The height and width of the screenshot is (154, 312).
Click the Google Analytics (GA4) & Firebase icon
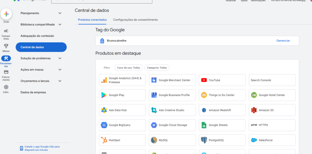(104, 80)
